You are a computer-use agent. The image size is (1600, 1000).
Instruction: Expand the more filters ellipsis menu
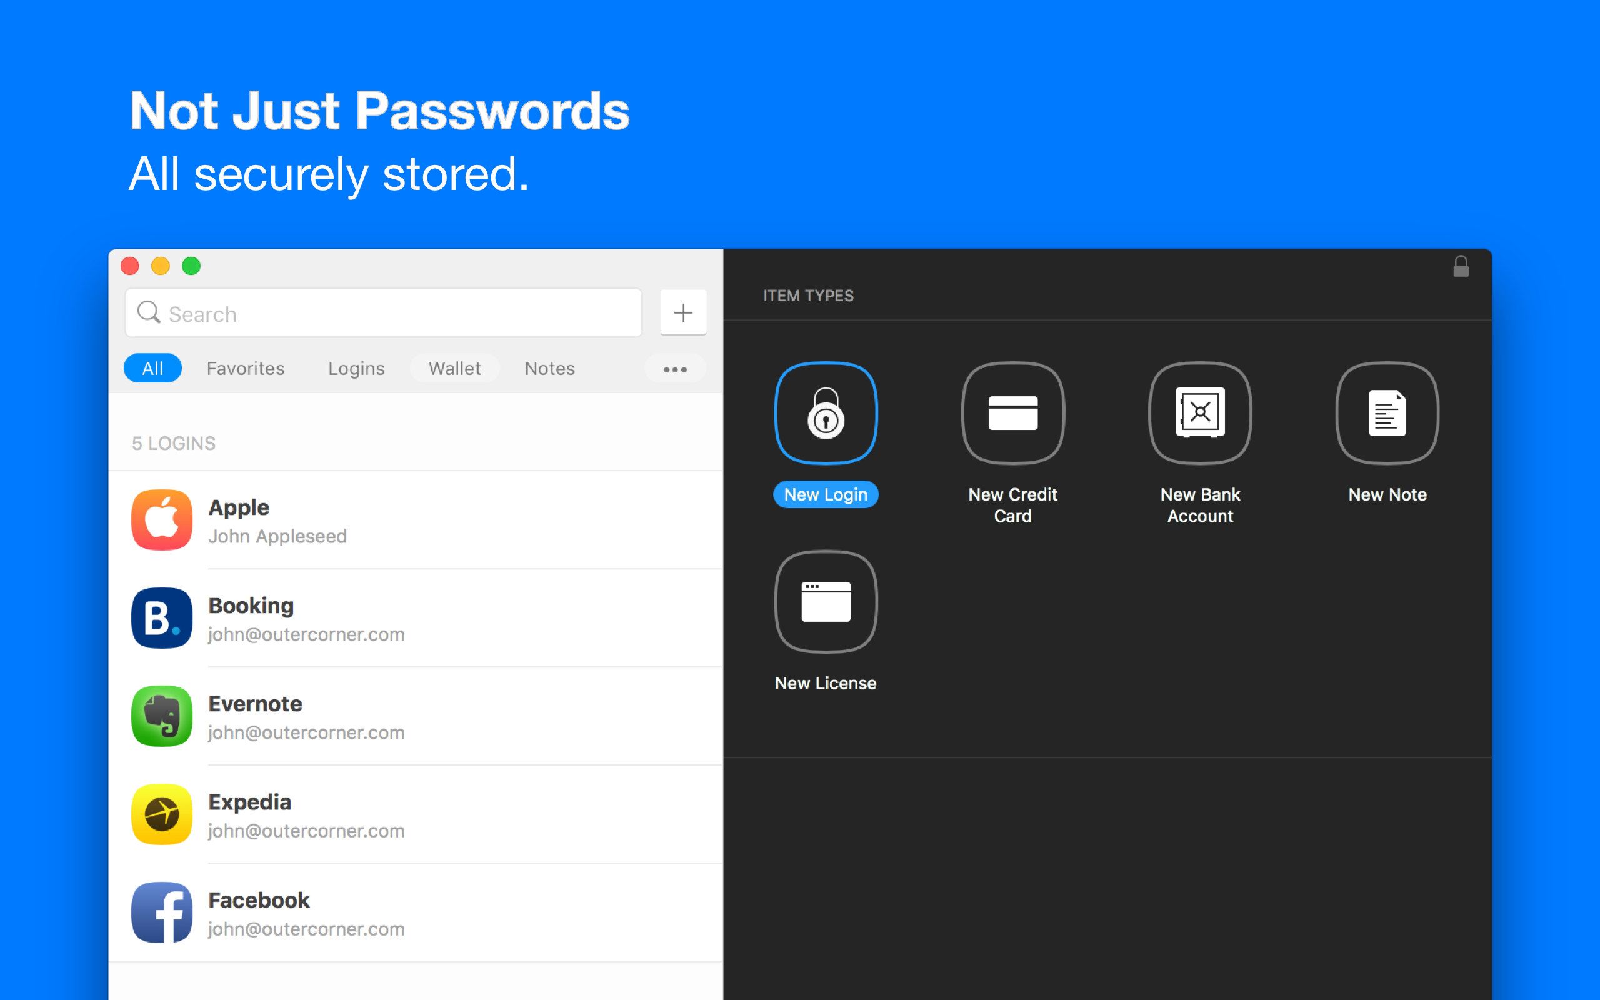click(x=675, y=369)
